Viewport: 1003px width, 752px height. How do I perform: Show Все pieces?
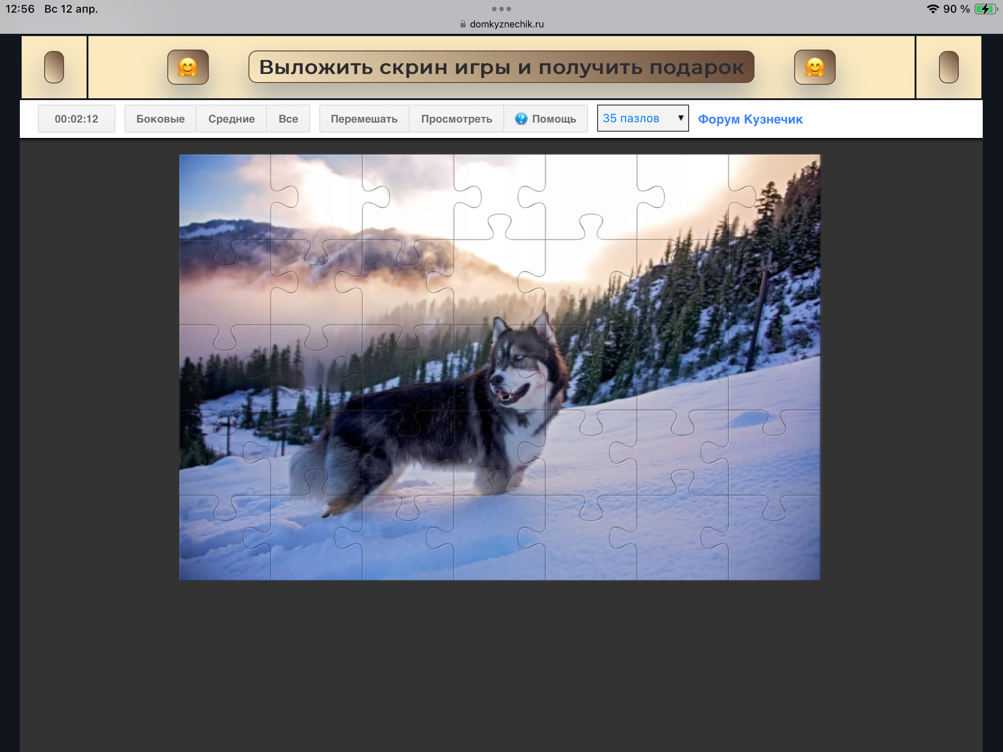pyautogui.click(x=288, y=119)
